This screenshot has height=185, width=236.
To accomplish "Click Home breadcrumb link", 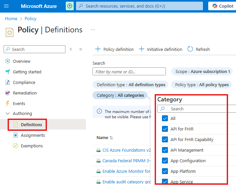I will 11,18.
